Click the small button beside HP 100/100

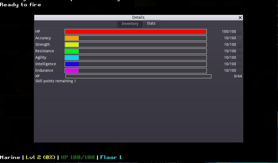coord(239,31)
